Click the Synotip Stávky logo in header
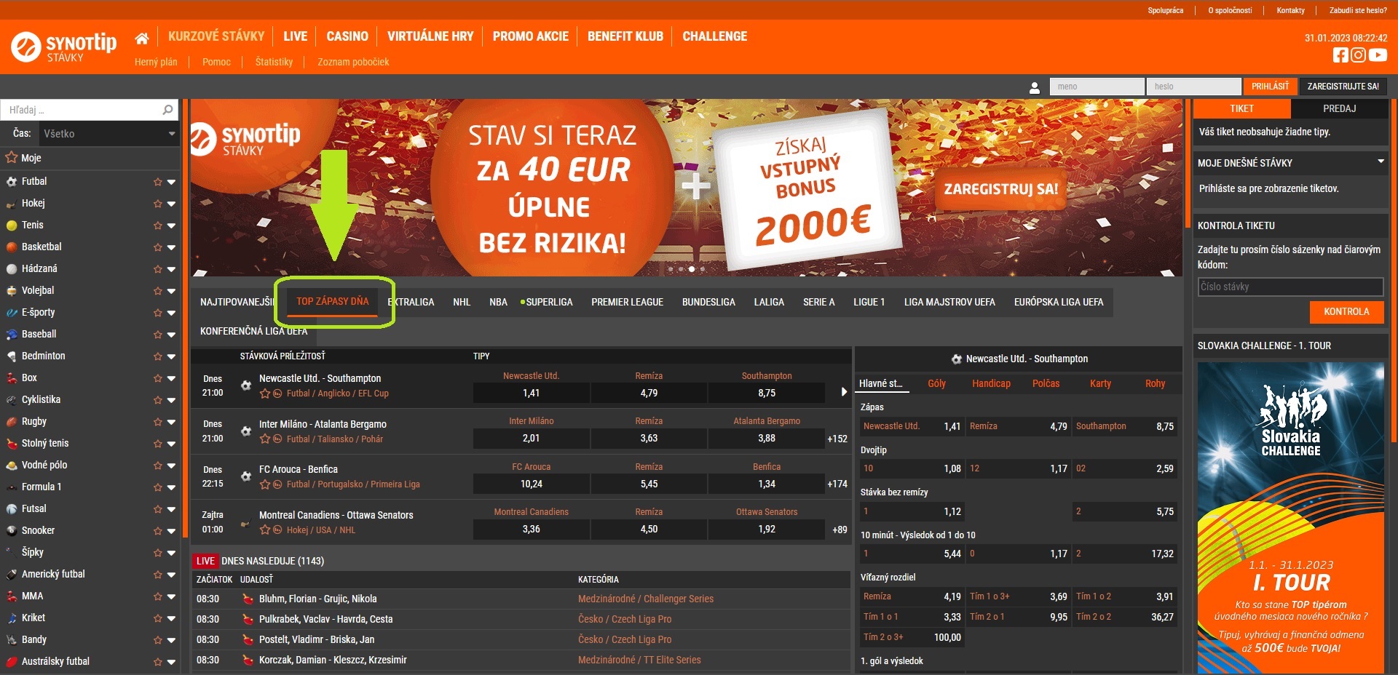Image resolution: width=1398 pixels, height=675 pixels. [x=64, y=47]
